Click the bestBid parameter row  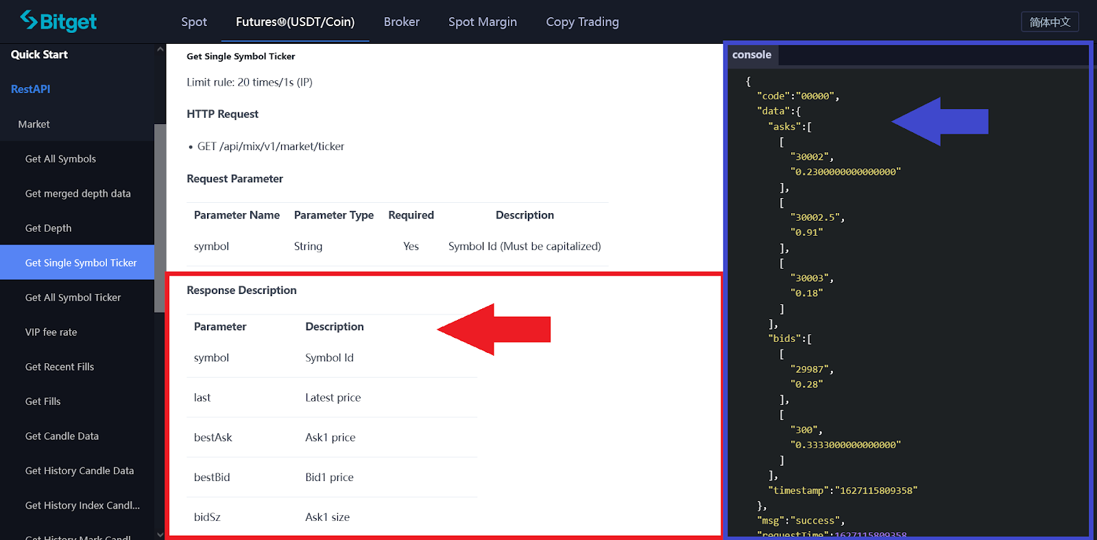click(x=332, y=477)
